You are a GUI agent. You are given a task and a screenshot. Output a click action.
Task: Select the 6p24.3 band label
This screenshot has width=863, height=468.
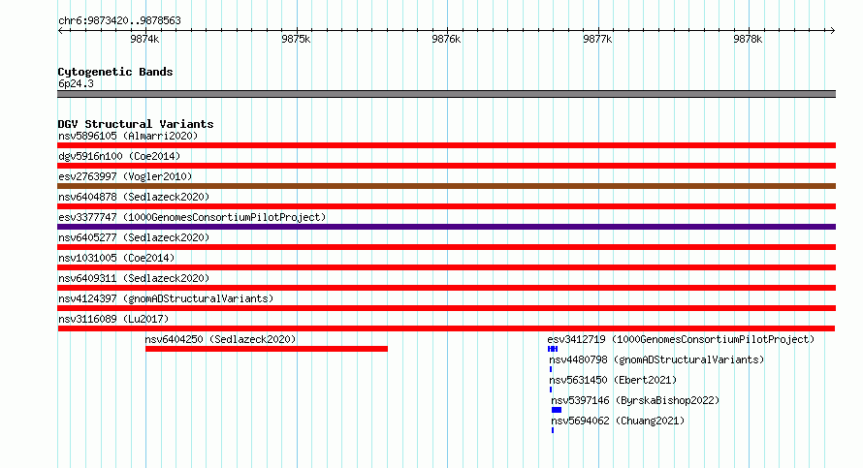click(76, 83)
